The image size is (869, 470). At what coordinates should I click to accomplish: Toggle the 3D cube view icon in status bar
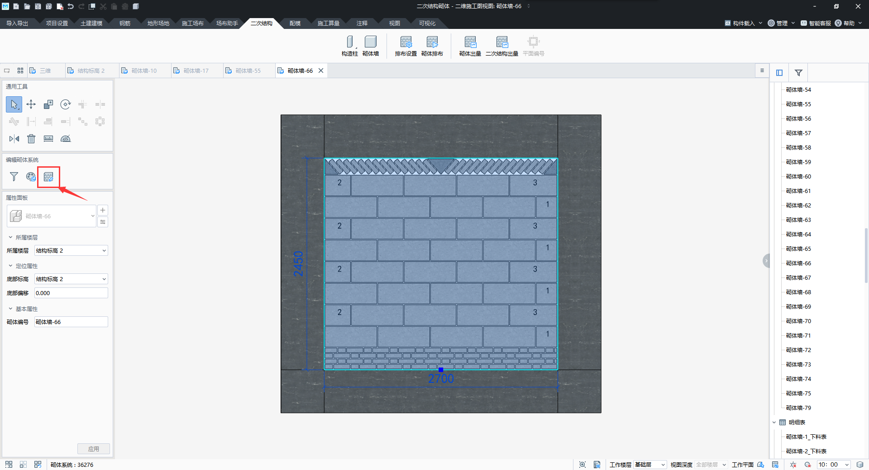pos(860,465)
